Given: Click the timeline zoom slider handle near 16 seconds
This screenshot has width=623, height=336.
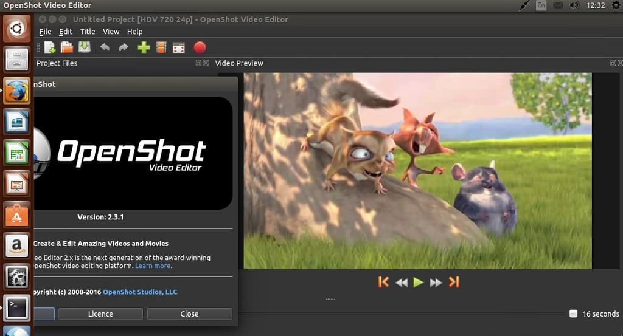Looking at the screenshot, I should click(x=573, y=314).
